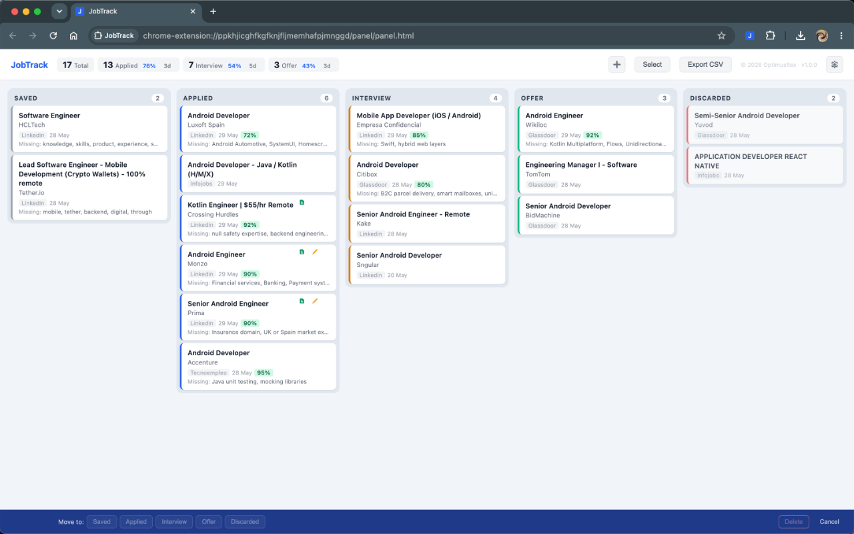This screenshot has width=854, height=534.
Task: Click the 85% badge on Empresa Confidencial
Action: [419, 135]
